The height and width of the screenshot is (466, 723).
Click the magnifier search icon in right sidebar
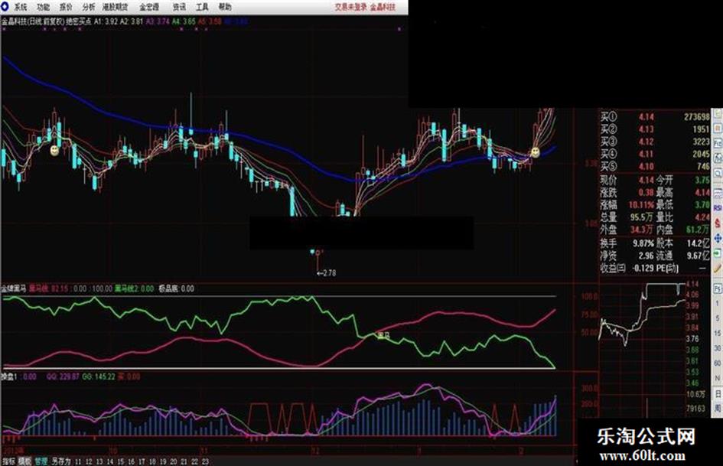[718, 174]
